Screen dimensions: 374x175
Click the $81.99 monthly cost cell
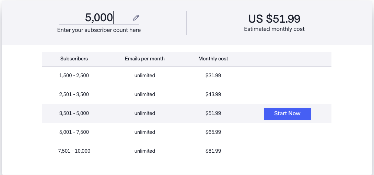click(x=213, y=151)
